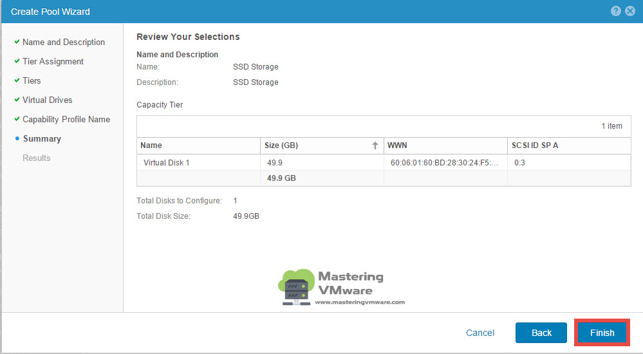Click SCSI ID SP A column header
The image size is (643, 354).
[569, 145]
